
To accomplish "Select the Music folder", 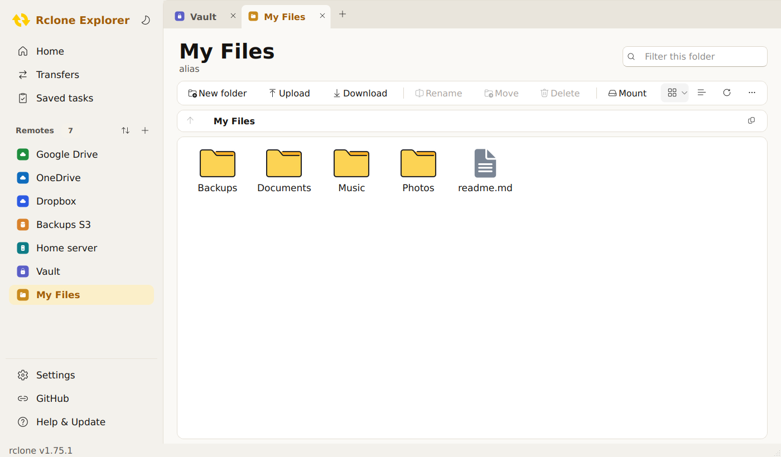I will point(351,171).
